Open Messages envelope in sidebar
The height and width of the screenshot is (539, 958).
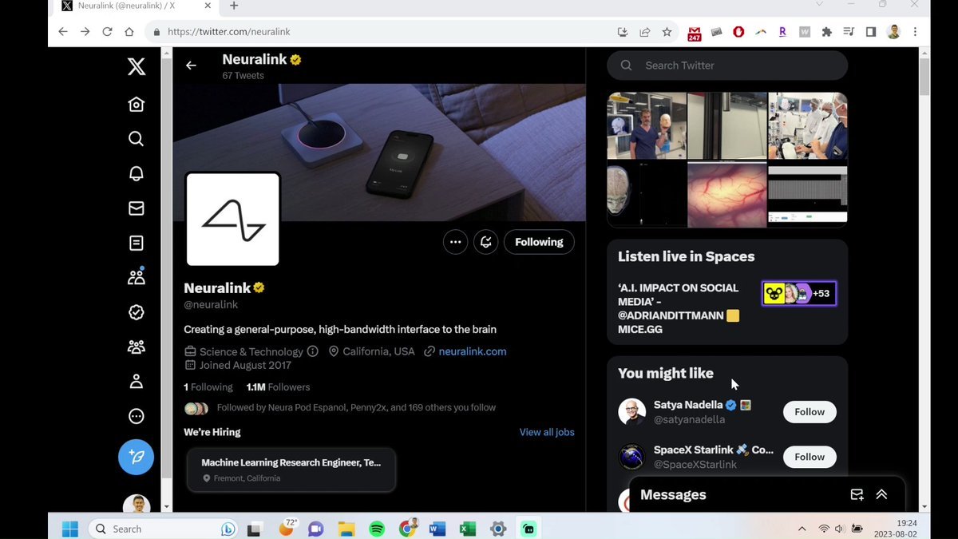pos(137,208)
